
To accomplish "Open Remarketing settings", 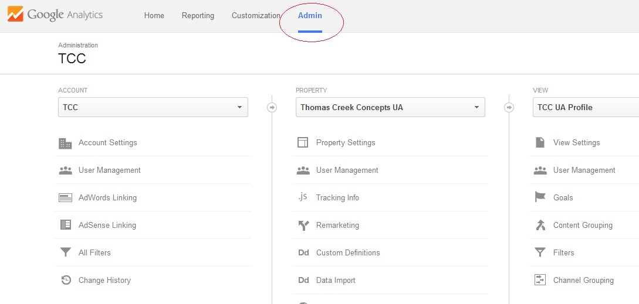I will [337, 225].
